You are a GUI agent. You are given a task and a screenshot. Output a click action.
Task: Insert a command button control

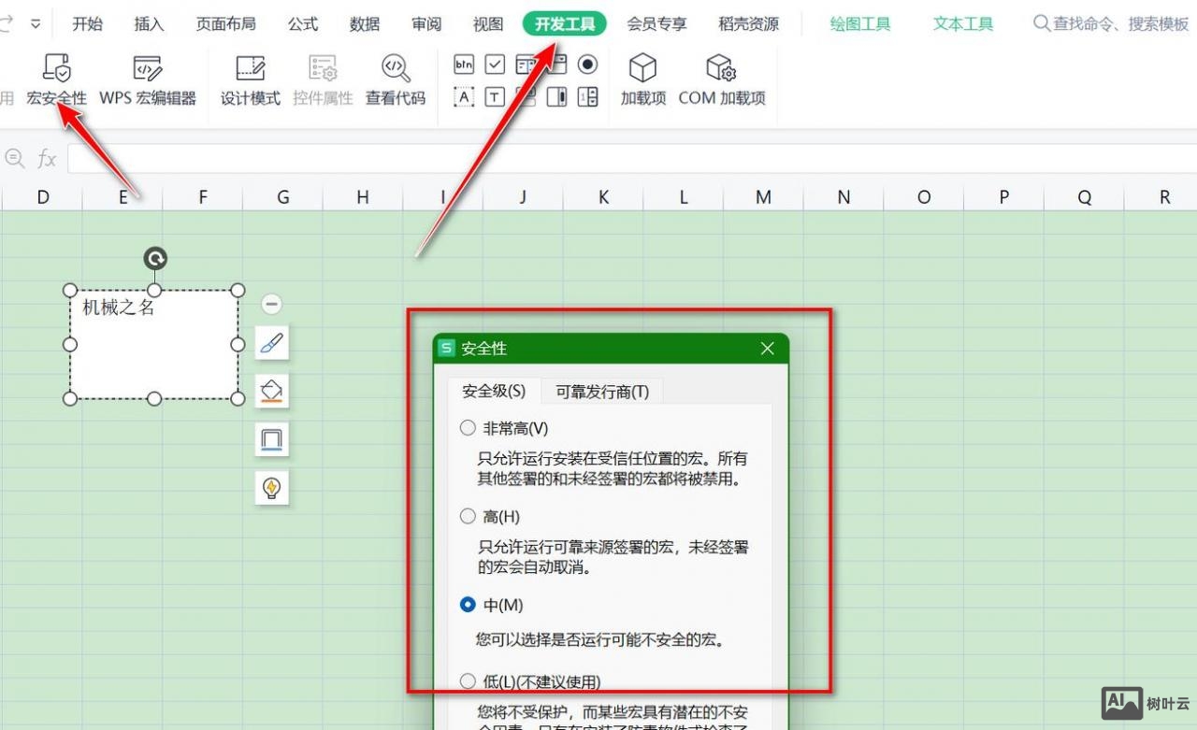point(464,64)
